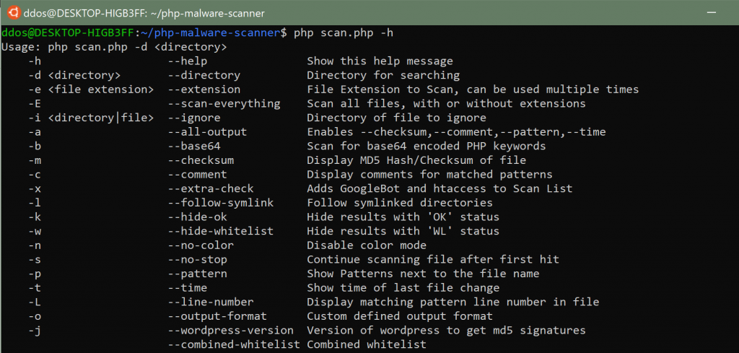739x353 pixels.
Task: Click 'Follow symlinked directories' description
Action: 400,203
